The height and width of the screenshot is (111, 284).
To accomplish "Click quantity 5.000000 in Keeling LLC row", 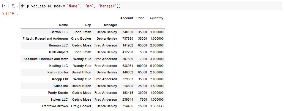I will pyautogui.click(x=157, y=66).
